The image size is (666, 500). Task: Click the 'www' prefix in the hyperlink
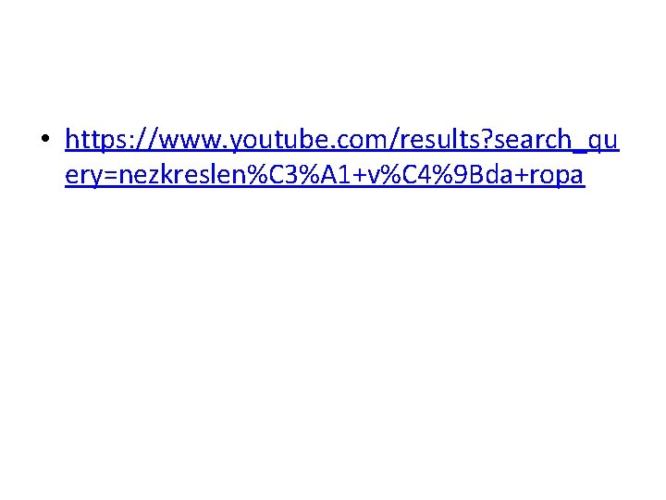pos(191,141)
